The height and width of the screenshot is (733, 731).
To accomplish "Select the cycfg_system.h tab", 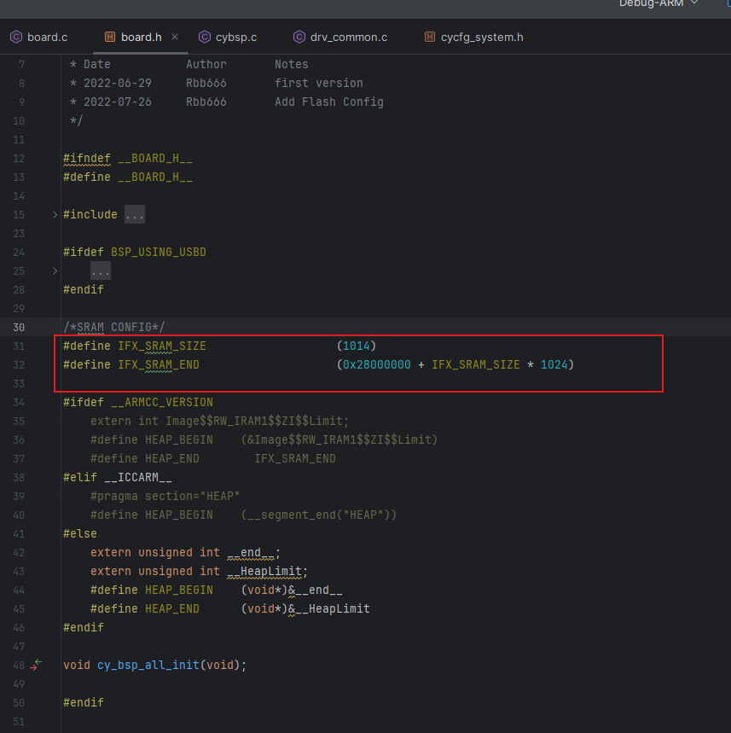I will pyautogui.click(x=482, y=37).
